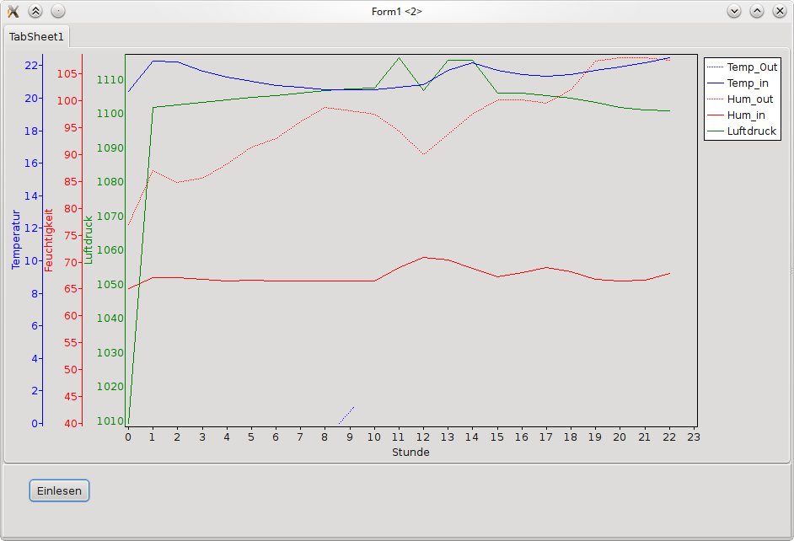Click the Stunde x-axis title
794x541 pixels.
point(410,452)
